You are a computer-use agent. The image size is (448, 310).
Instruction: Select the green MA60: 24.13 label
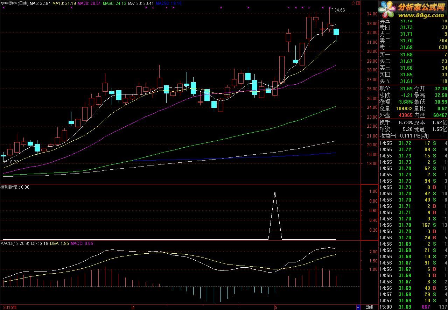click(x=114, y=3)
